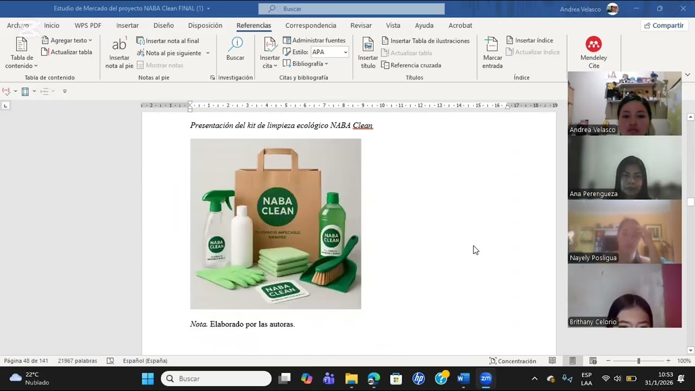Switch to Web Layout view icon
The height and width of the screenshot is (391, 695).
click(x=593, y=361)
